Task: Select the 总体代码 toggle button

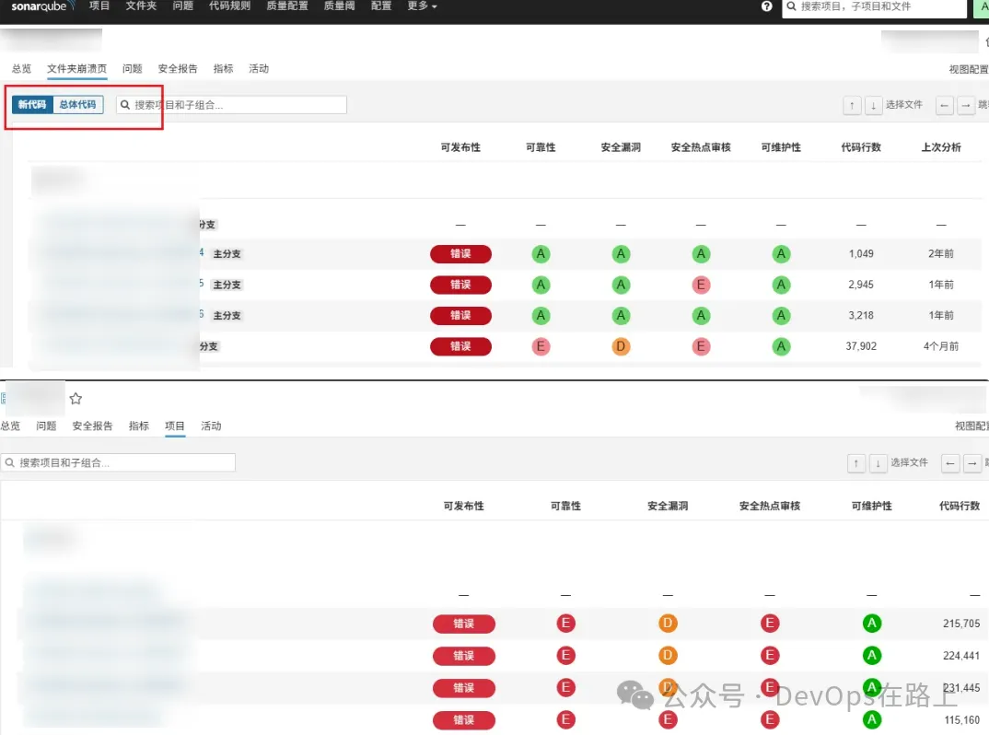Action: point(77,105)
